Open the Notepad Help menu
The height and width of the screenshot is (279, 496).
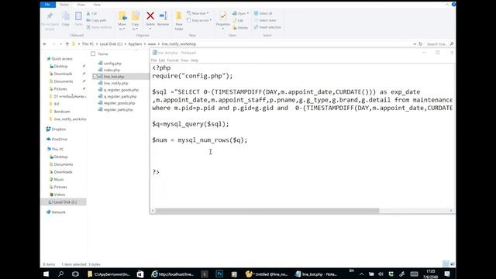(x=195, y=60)
